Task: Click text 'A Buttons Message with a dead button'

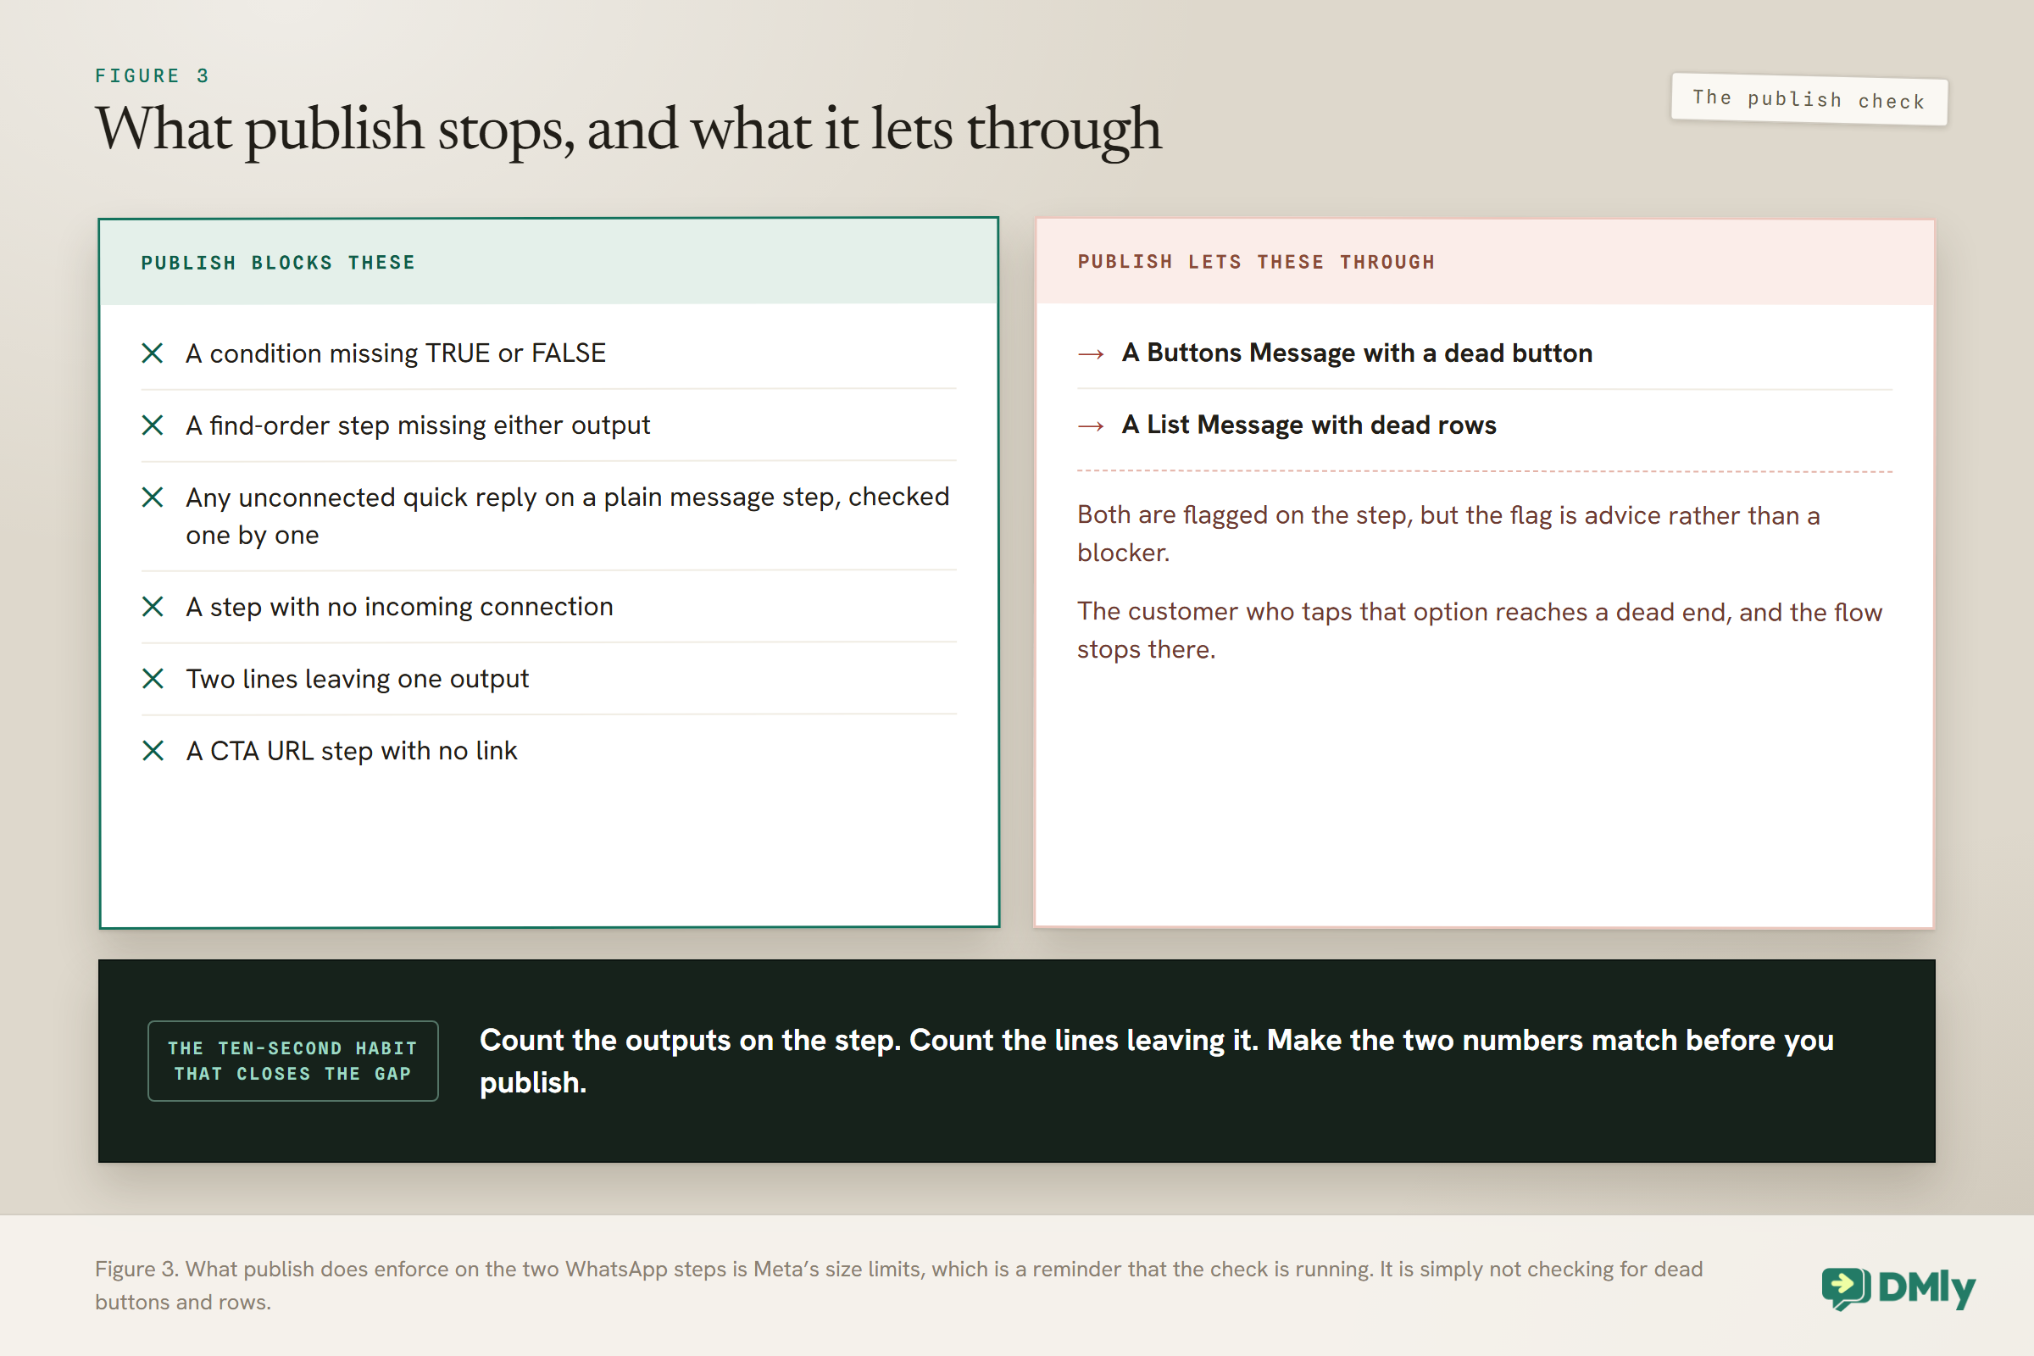Action: 1357,353
